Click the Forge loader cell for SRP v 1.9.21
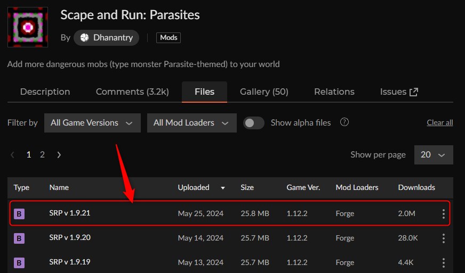 coord(345,213)
